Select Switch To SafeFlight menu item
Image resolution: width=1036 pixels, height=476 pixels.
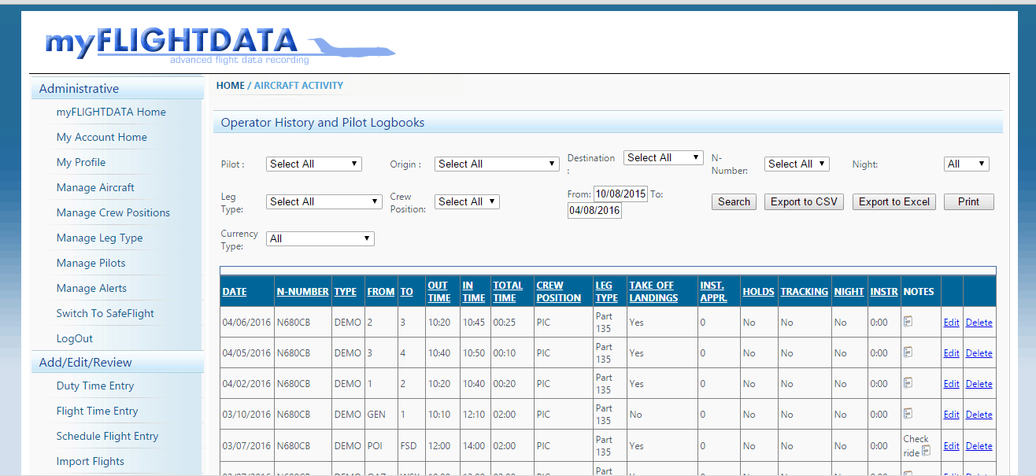point(105,313)
